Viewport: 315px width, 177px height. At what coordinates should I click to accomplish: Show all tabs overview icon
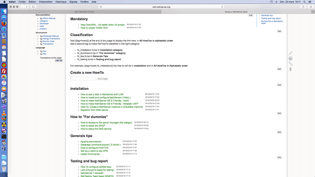310,7
